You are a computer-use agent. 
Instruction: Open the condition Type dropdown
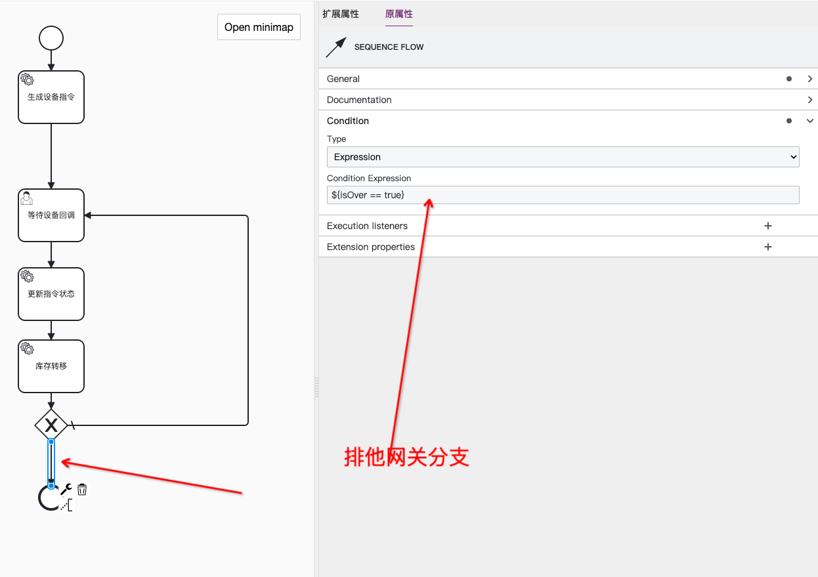coord(563,157)
